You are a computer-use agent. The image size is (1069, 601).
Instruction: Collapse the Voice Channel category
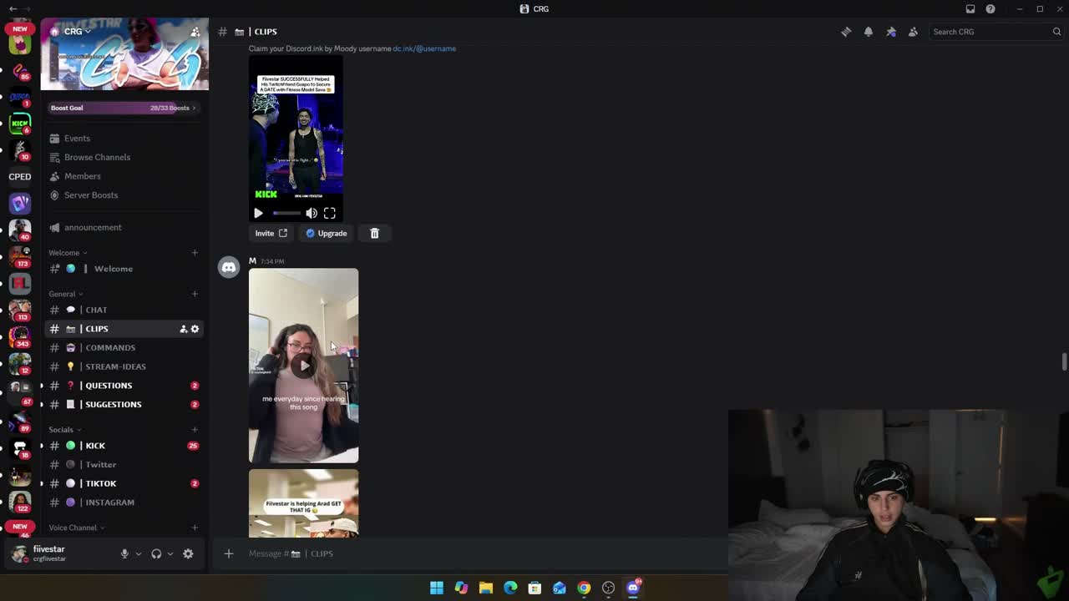pos(77,528)
